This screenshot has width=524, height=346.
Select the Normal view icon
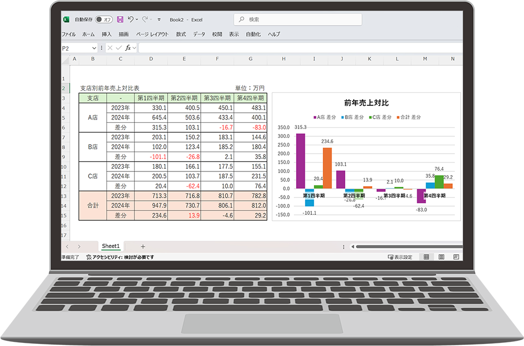[427, 257]
